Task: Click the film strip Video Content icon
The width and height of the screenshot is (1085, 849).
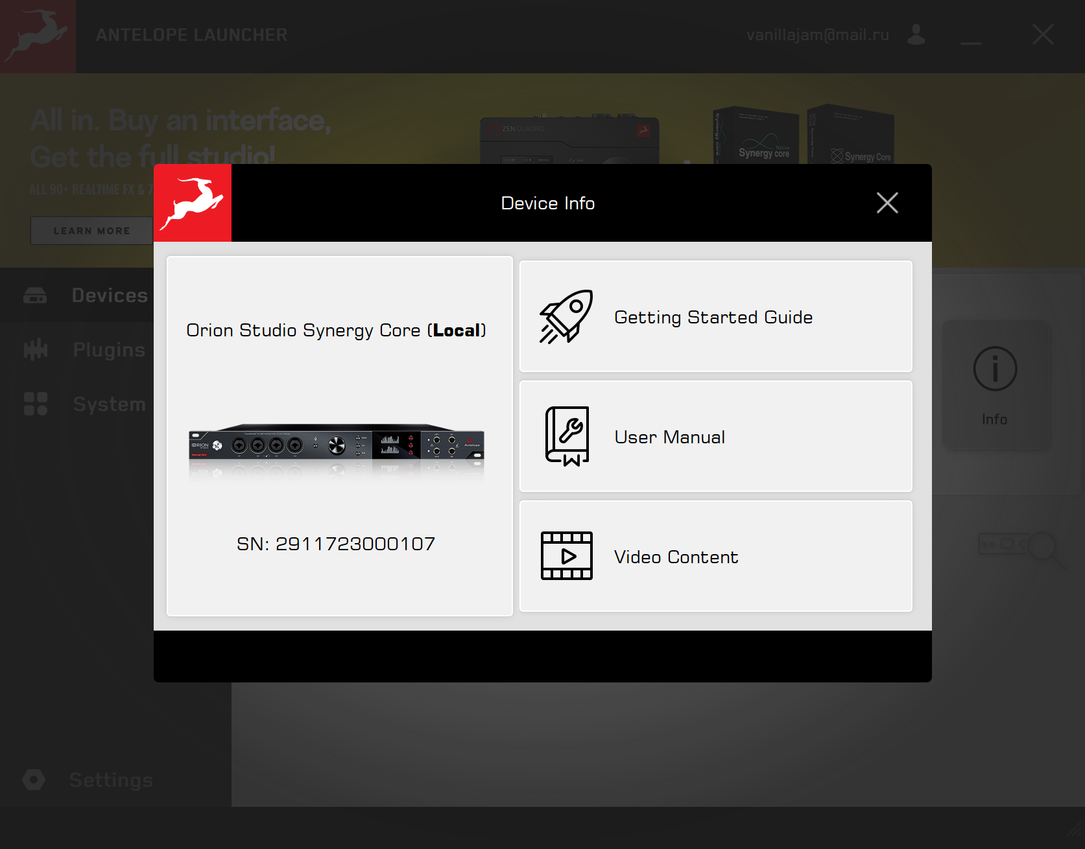Action: coord(567,556)
